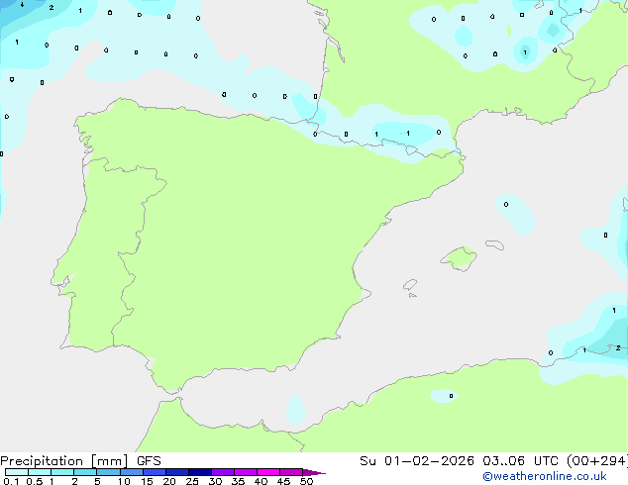
Task: Click the Menorca island outline
Action: [x=495, y=244]
